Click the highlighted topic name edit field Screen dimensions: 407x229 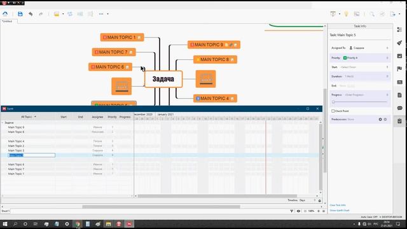(x=32, y=155)
